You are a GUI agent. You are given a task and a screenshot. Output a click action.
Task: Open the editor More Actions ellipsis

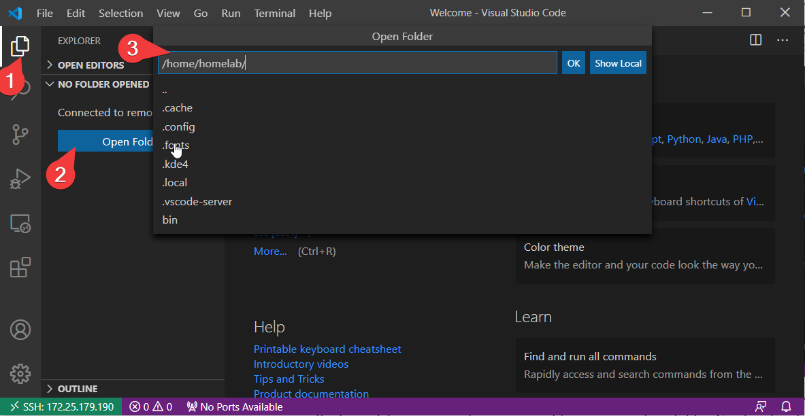pos(782,40)
